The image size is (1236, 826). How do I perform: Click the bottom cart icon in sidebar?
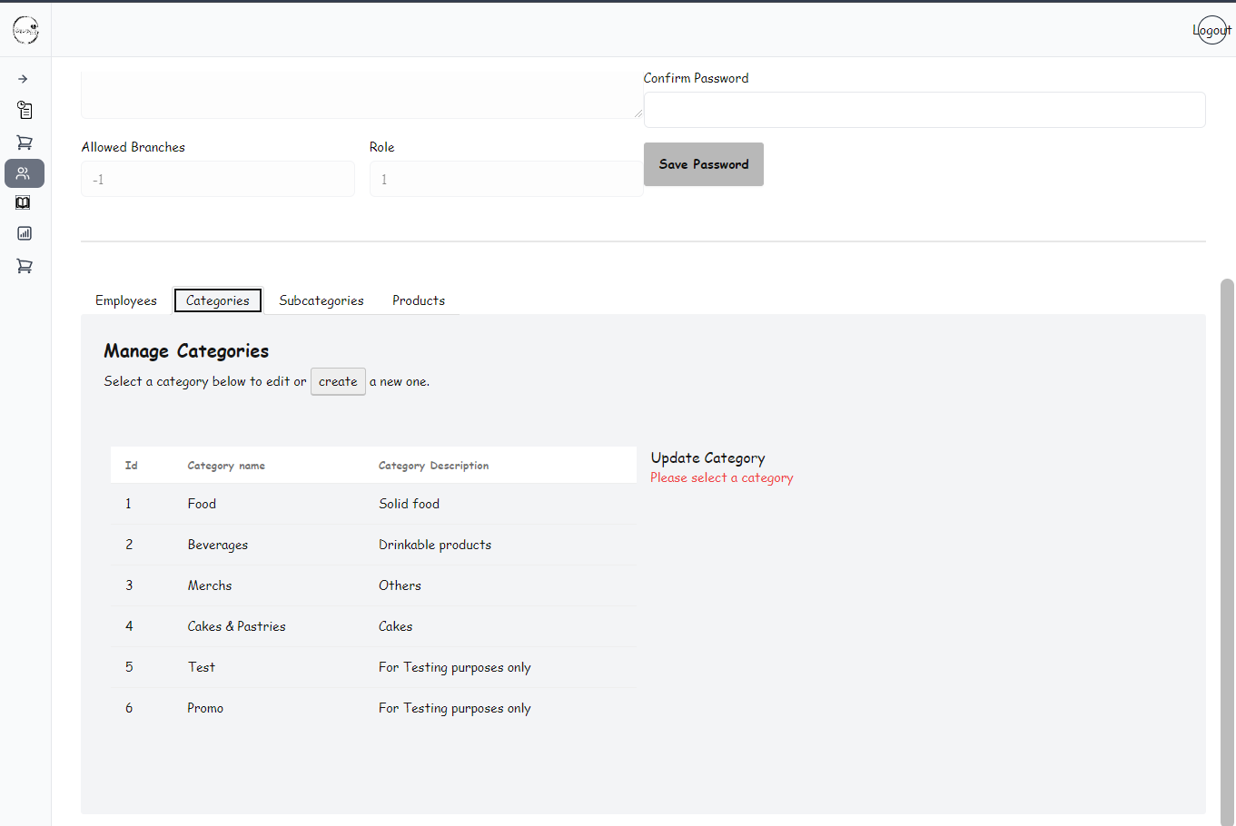24,265
